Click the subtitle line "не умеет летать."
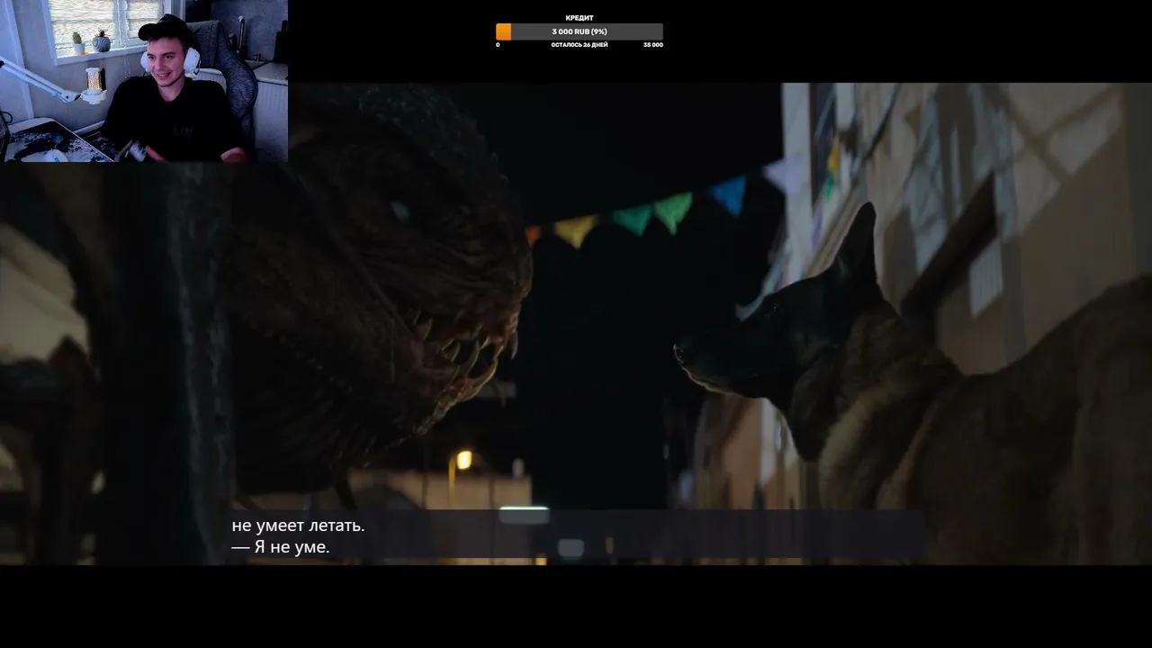The height and width of the screenshot is (648, 1152). click(298, 526)
